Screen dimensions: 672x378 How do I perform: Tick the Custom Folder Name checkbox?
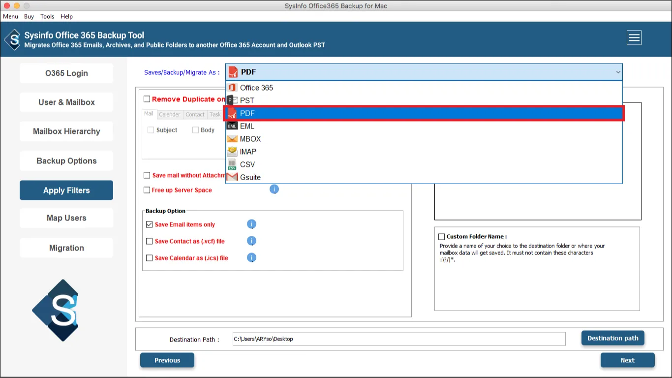coord(442,237)
